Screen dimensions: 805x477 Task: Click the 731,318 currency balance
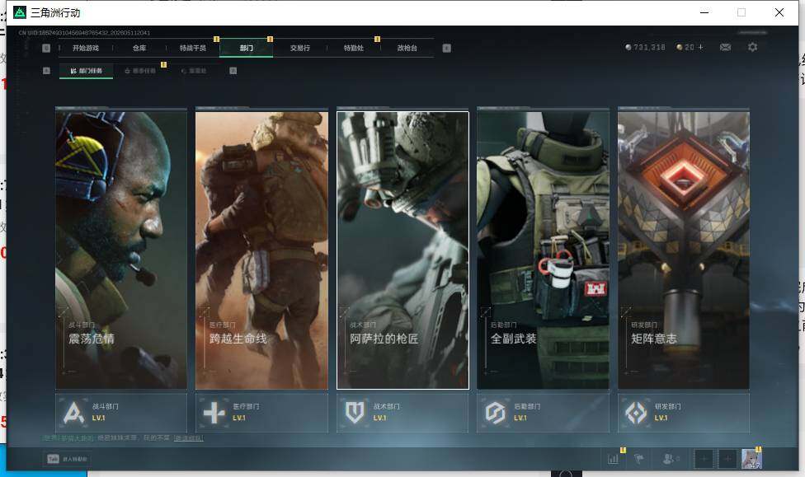tap(645, 47)
